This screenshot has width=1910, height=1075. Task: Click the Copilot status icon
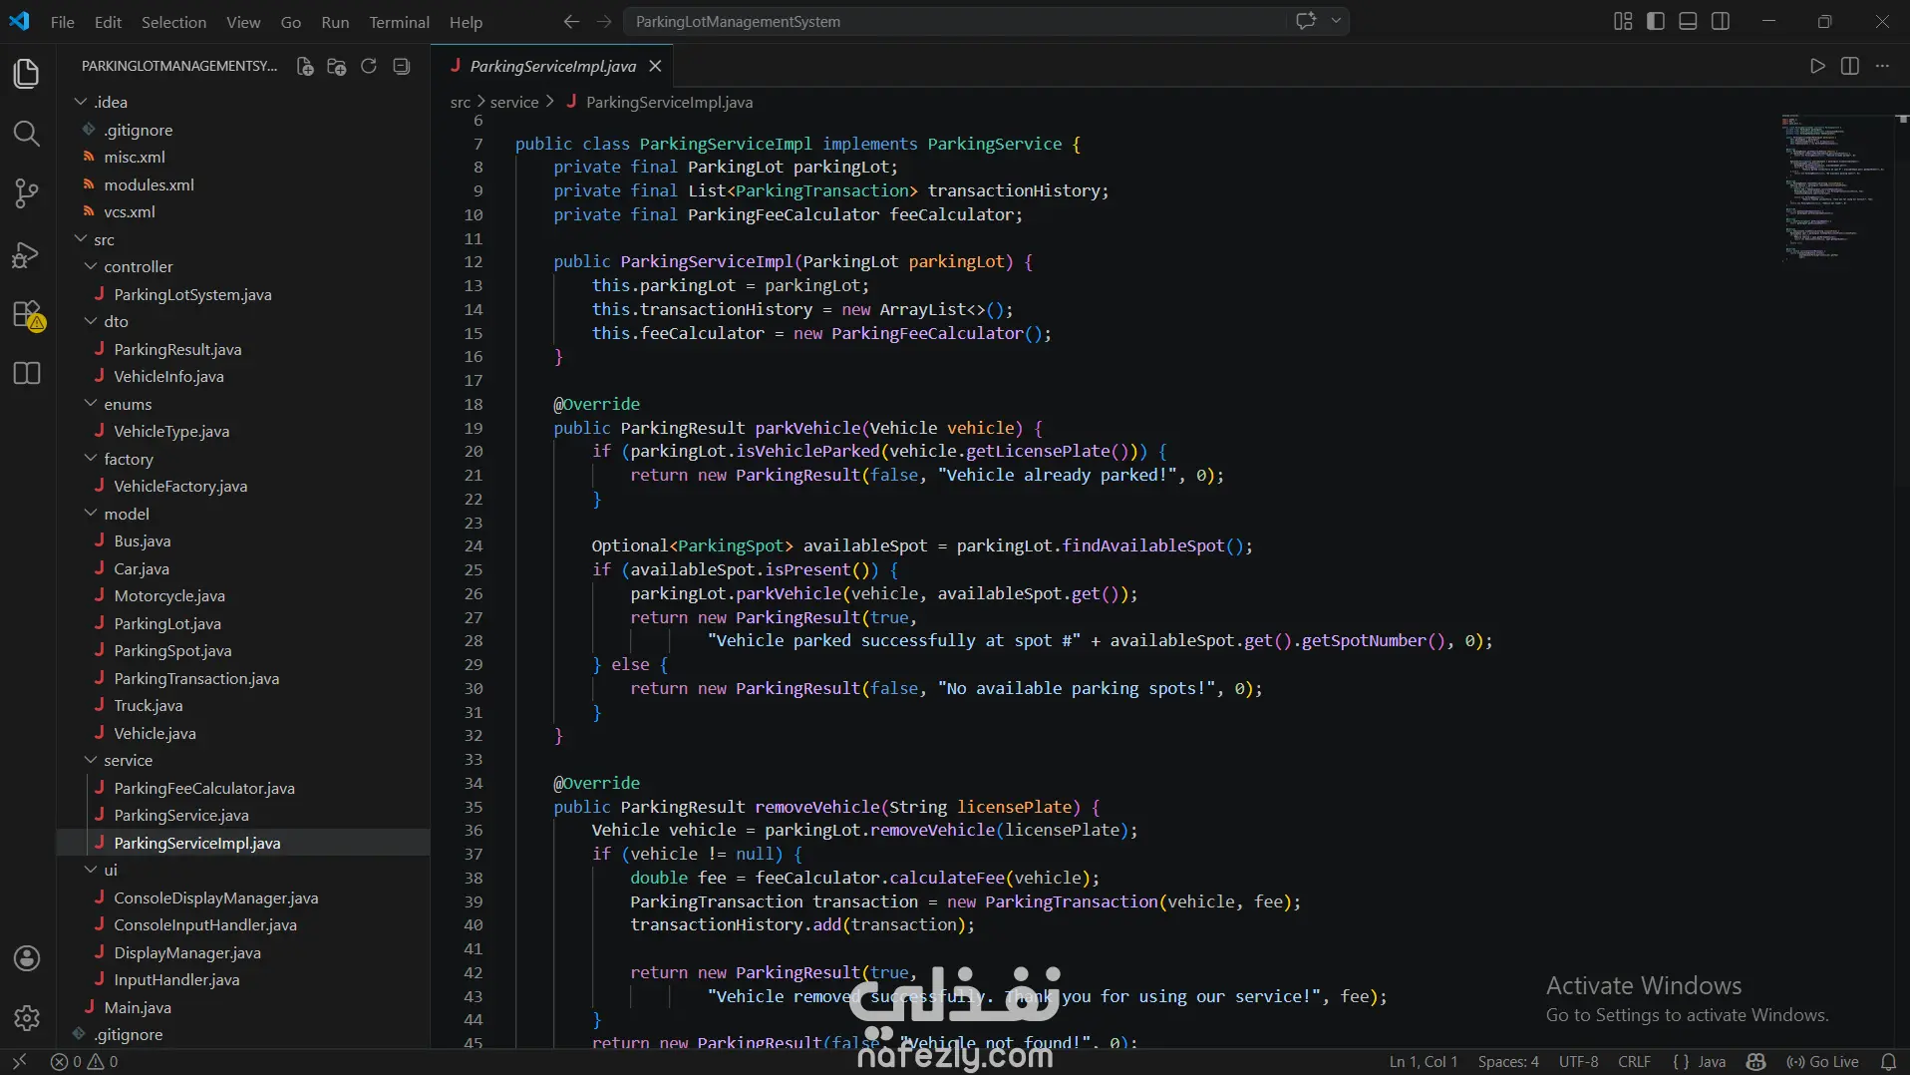tap(1756, 1062)
